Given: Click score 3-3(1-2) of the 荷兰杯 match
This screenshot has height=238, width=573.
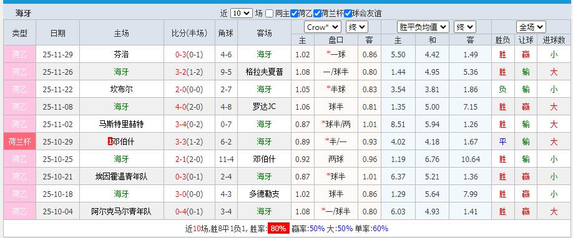Looking at the screenshot, I should 189,141.
